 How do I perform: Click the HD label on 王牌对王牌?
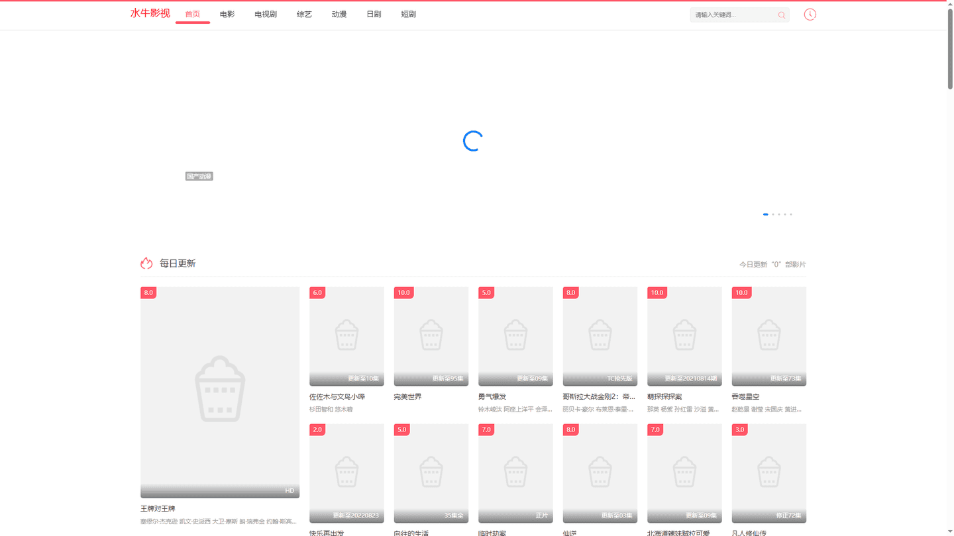(x=290, y=491)
